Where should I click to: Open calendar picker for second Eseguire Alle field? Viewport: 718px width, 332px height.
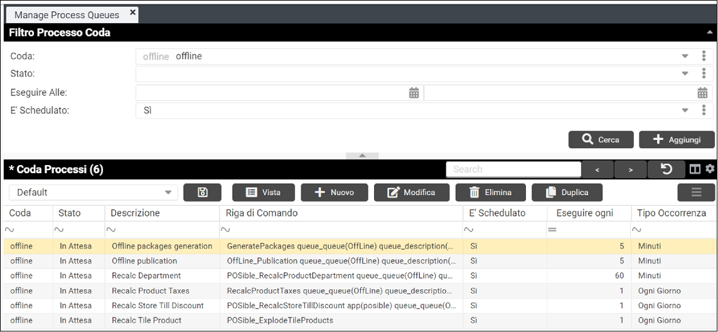click(702, 93)
